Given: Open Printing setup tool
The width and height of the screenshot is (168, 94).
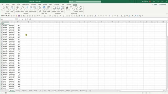Looking at the screenshot, I should point(12,9).
